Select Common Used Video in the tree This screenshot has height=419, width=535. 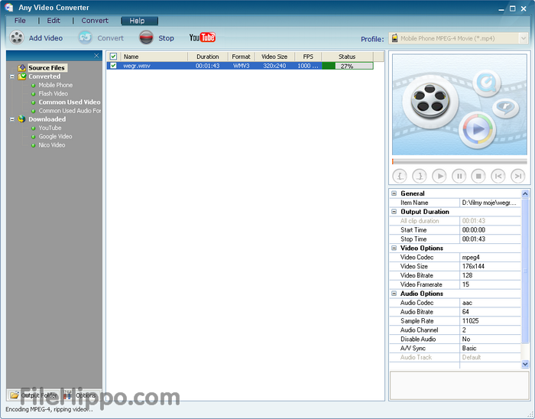[x=70, y=102]
